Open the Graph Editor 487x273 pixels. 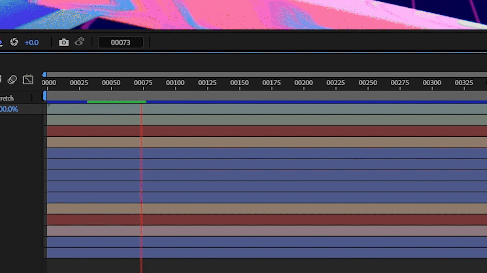(28, 80)
